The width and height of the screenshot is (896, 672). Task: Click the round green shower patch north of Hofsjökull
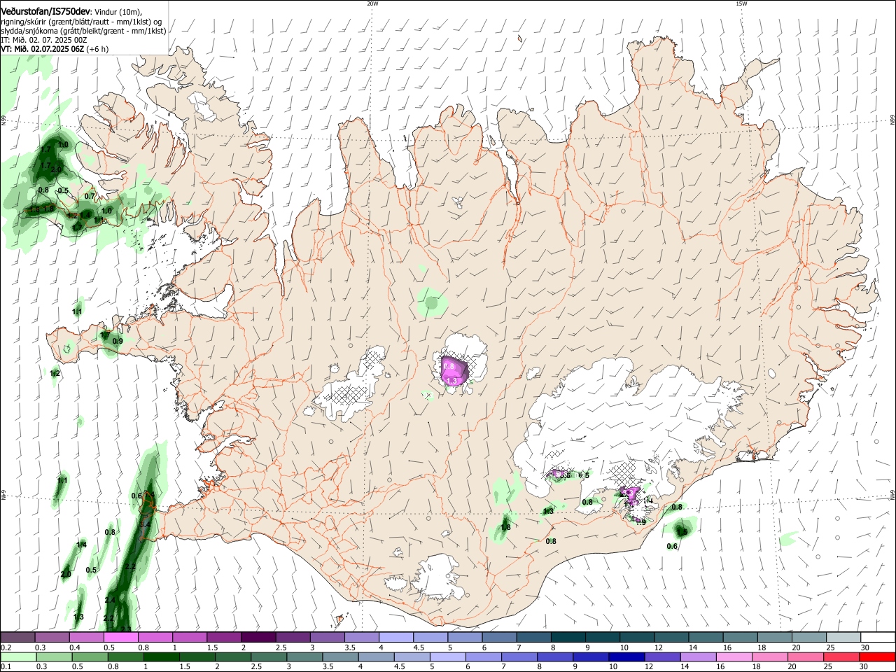coord(431,302)
